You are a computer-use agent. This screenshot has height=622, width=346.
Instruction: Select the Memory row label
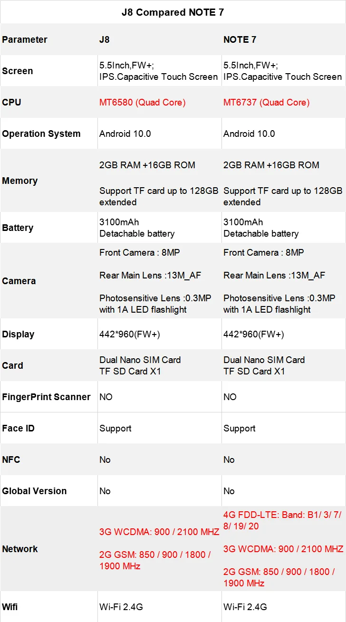pyautogui.click(x=19, y=181)
